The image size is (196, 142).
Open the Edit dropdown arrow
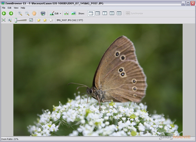[60, 14]
